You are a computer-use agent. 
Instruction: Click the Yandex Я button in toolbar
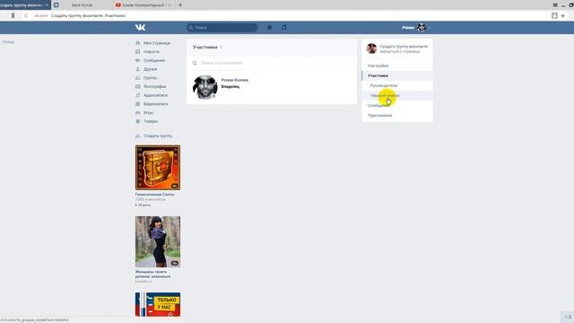(x=13, y=16)
